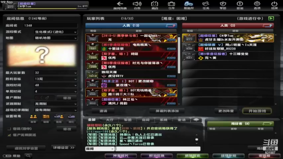
Task: Click the gamepad help (帮助) icon
Action: (7, 156)
